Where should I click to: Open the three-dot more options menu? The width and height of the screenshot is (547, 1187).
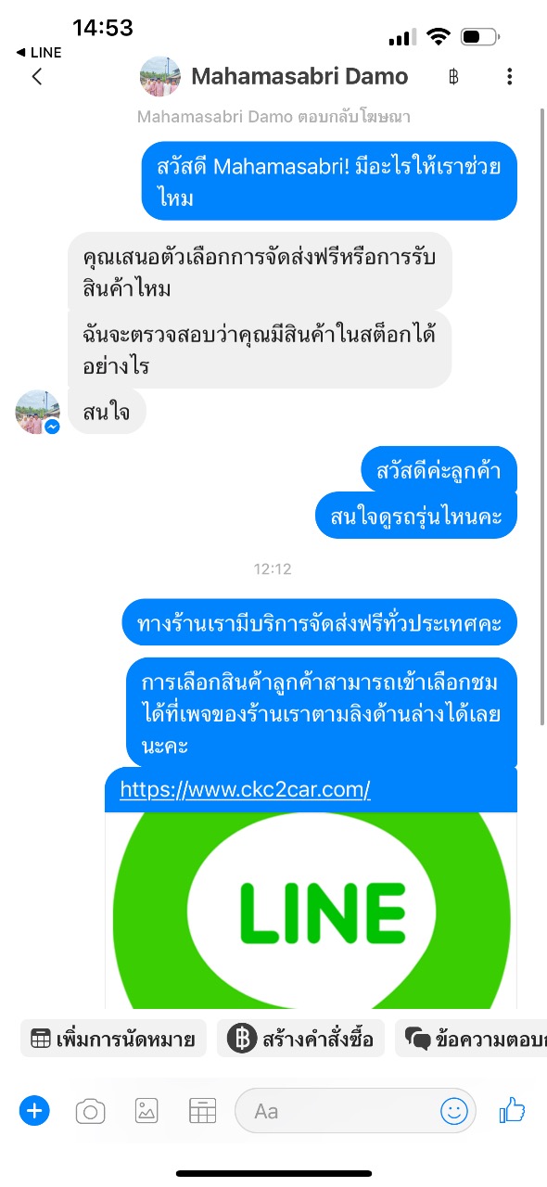(509, 76)
